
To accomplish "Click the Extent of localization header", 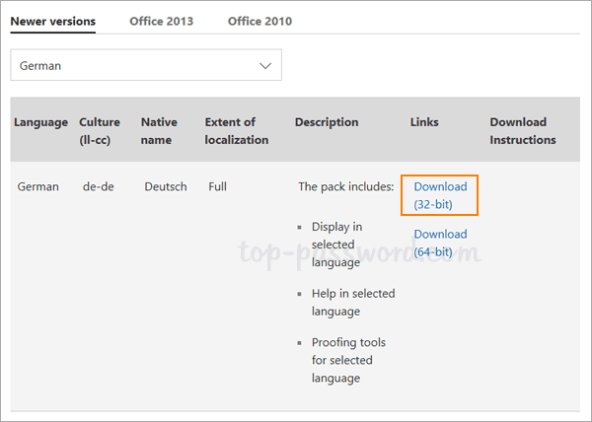I will click(x=237, y=131).
